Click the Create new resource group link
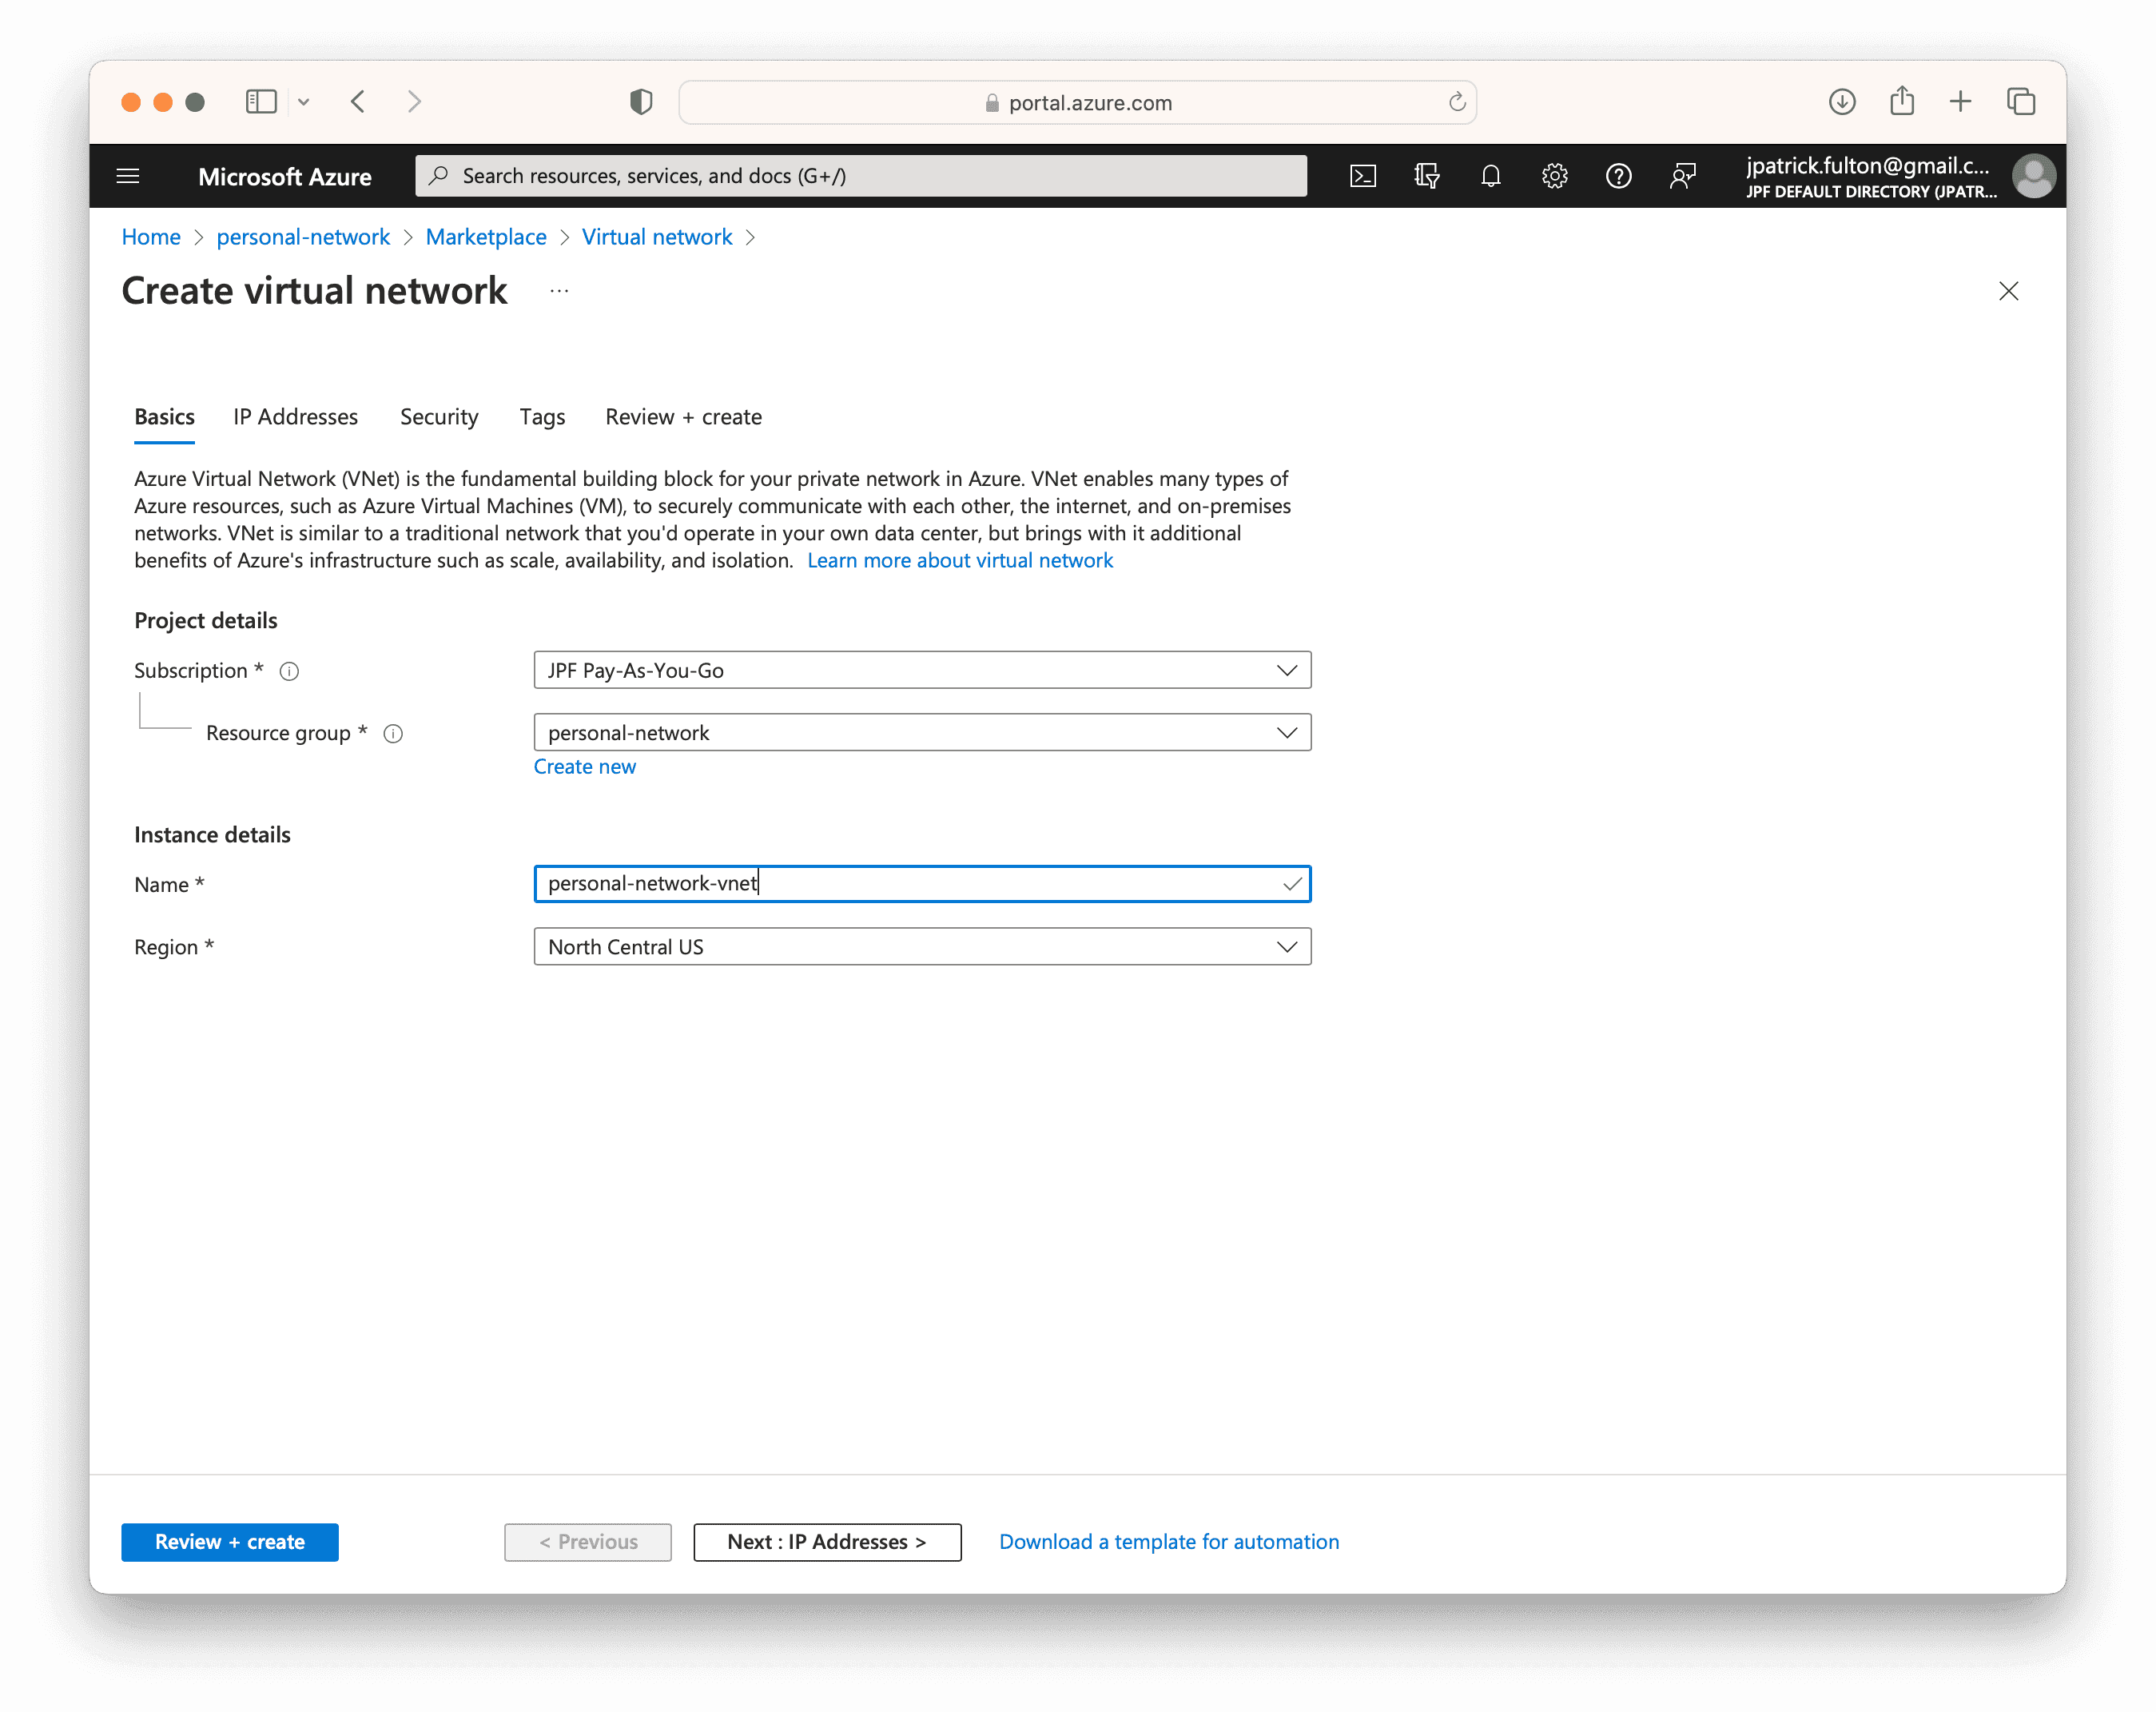Viewport: 2156px width, 1712px height. [x=584, y=767]
